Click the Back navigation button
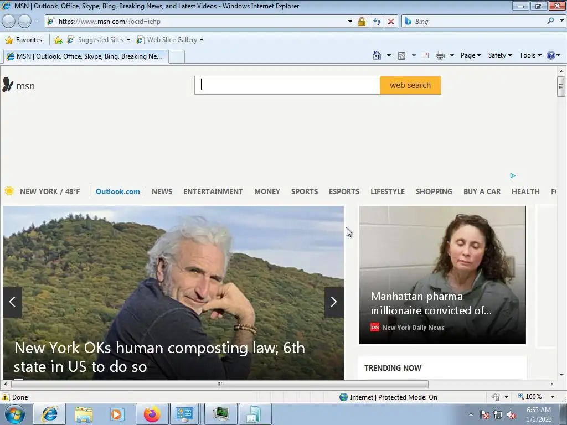The height and width of the screenshot is (425, 567). pyautogui.click(x=9, y=22)
